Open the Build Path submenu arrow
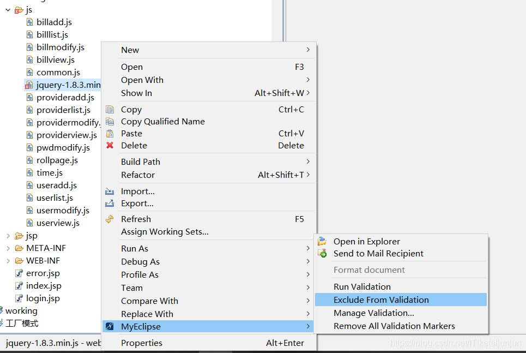526x353 pixels. click(308, 161)
